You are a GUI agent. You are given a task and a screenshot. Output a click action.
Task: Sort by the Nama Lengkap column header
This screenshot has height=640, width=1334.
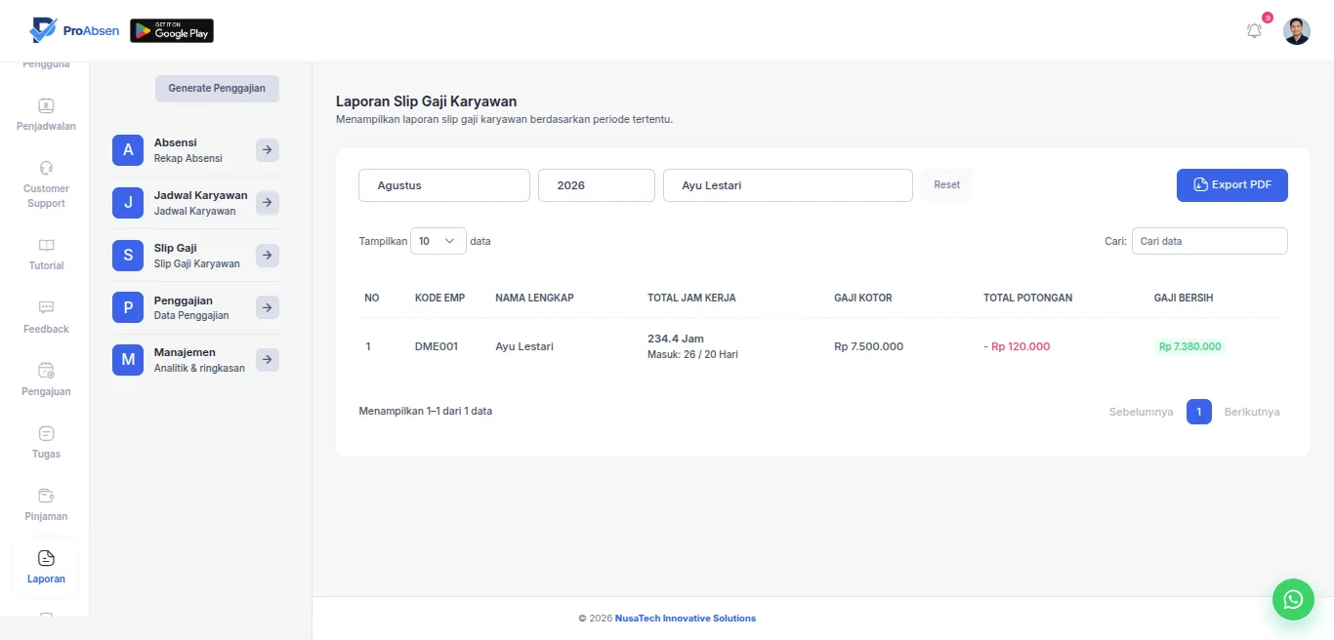534,298
